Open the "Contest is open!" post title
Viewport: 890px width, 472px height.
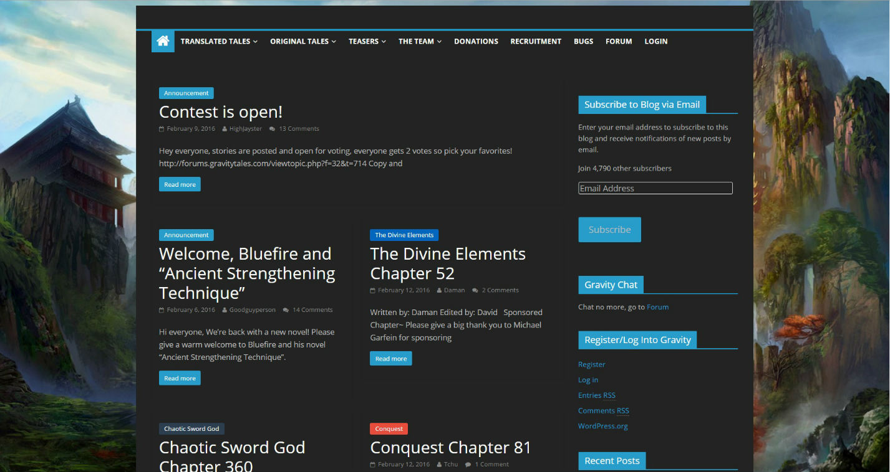click(221, 112)
